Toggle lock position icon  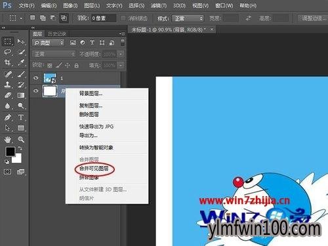tap(68, 65)
